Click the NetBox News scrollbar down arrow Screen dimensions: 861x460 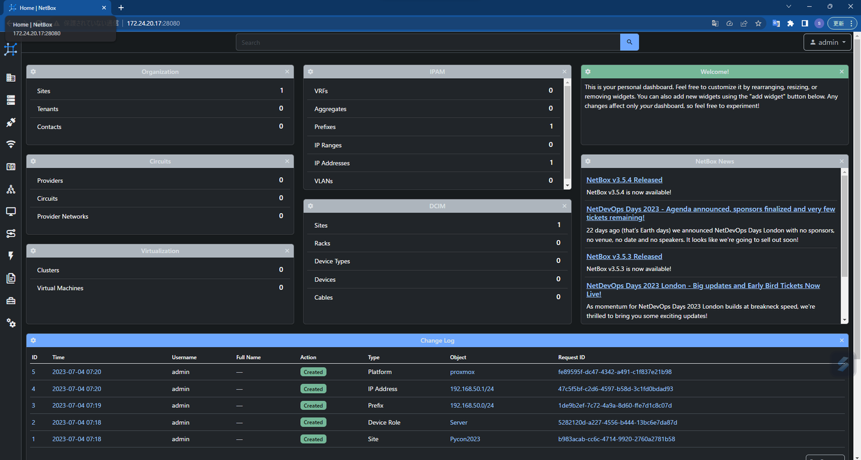point(845,320)
